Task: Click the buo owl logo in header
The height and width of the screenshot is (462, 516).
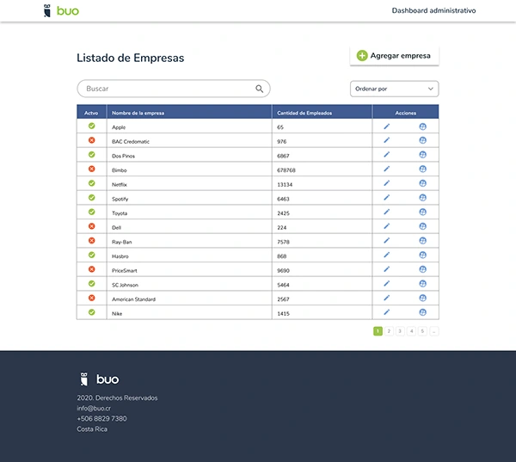Action: 62,10
